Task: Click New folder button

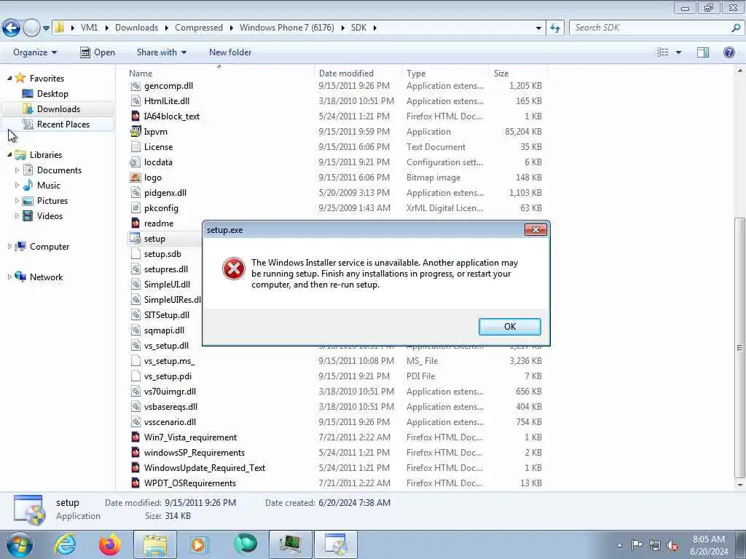Action: click(230, 52)
